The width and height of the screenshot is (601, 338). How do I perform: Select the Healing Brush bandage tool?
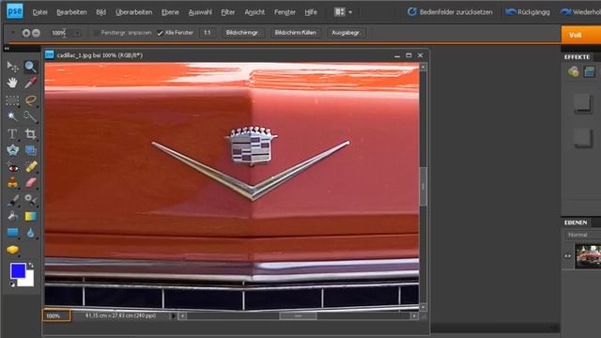tap(30, 167)
